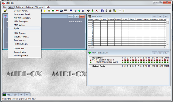This screenshot has width=173, height=102.
Task: Close the open View menu
Action: [x=11, y=7]
